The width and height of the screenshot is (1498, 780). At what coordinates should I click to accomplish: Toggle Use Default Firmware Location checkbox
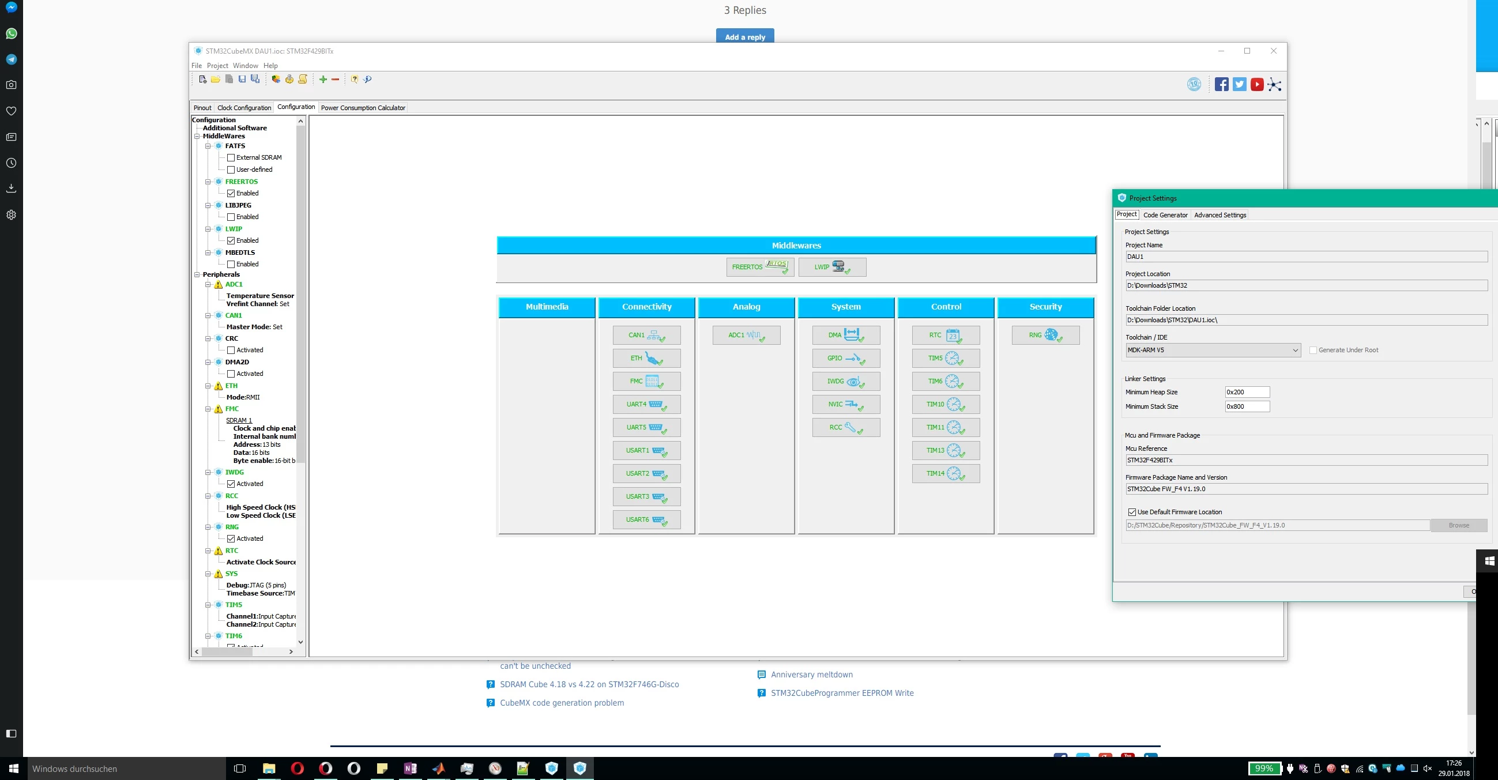coord(1132,512)
